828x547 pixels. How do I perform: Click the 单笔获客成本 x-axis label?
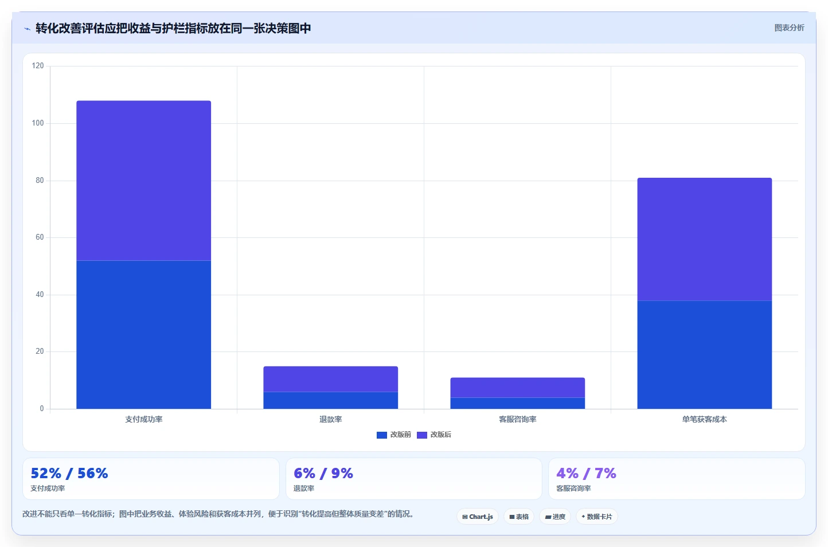coord(705,419)
